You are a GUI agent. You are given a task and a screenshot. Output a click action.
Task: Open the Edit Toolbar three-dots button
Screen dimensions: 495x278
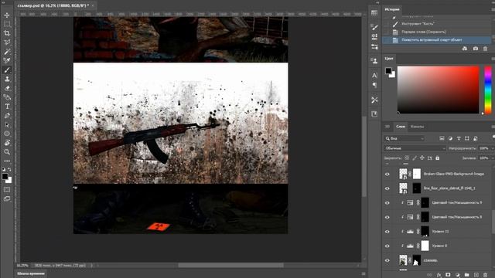coord(7,161)
